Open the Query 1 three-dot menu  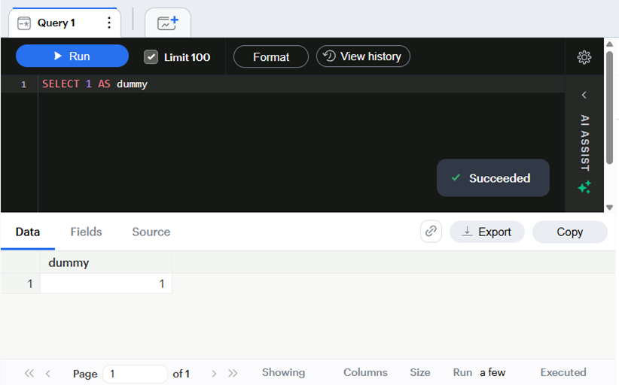point(109,23)
